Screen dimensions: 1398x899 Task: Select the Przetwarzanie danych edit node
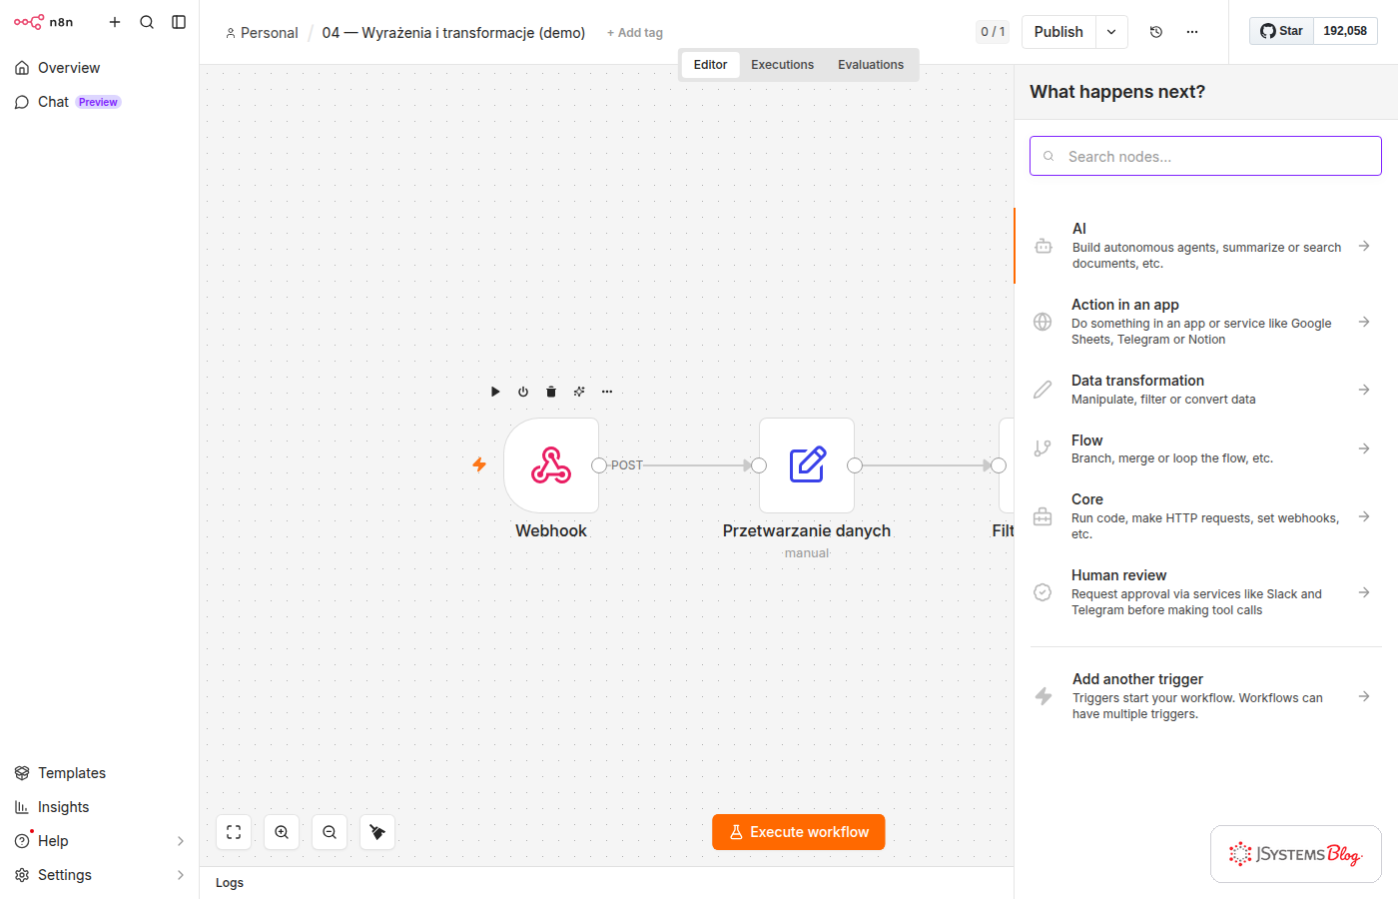(x=807, y=465)
